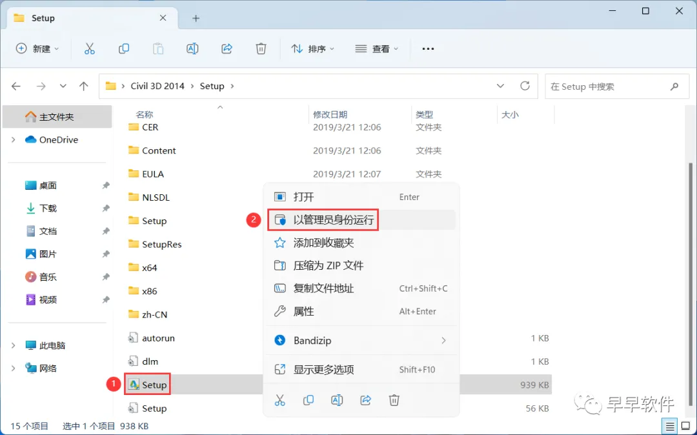697x435 pixels.
Task: Refresh the current folder
Action: pyautogui.click(x=525, y=86)
